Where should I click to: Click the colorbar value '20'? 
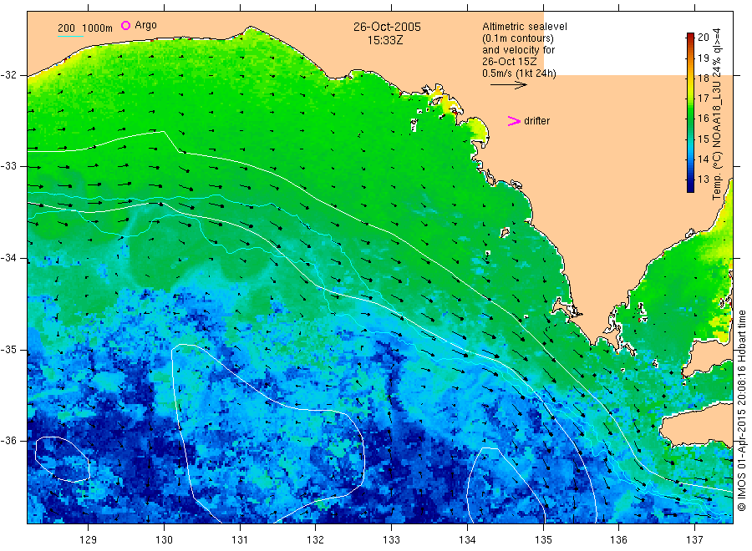(x=703, y=38)
